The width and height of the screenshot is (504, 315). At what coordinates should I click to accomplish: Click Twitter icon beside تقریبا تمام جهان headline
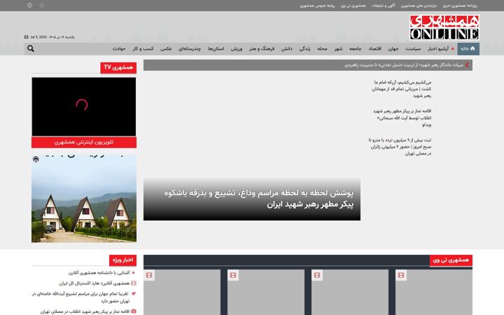pyautogui.click(x=134, y=293)
